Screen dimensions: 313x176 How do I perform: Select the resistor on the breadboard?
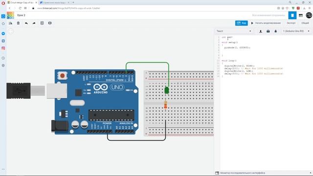[165, 105]
